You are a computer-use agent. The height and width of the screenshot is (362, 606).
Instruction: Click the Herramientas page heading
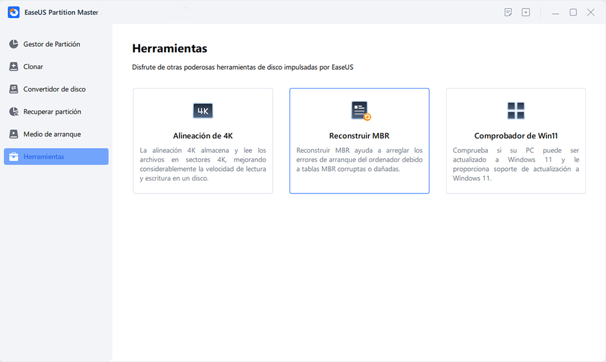(170, 49)
